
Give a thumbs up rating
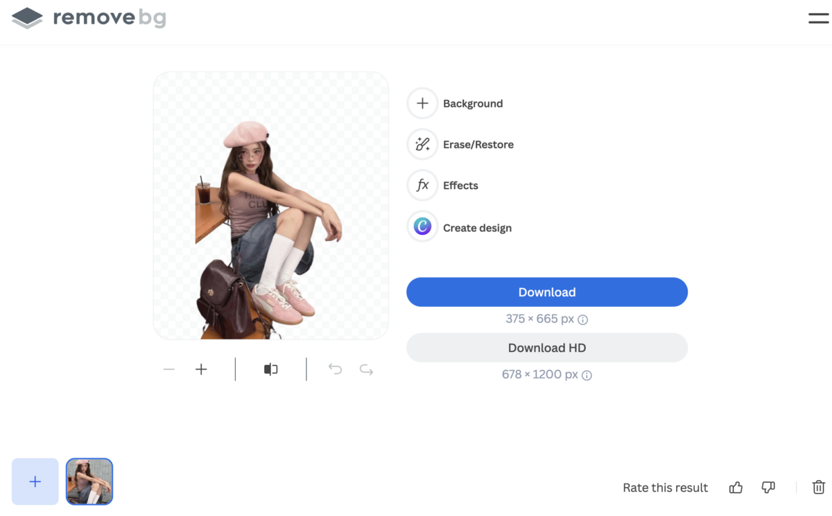tap(736, 487)
